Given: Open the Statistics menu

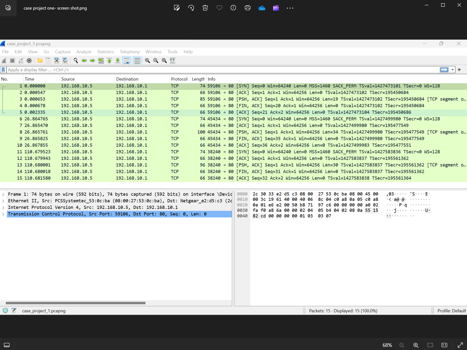Looking at the screenshot, I should [x=105, y=52].
